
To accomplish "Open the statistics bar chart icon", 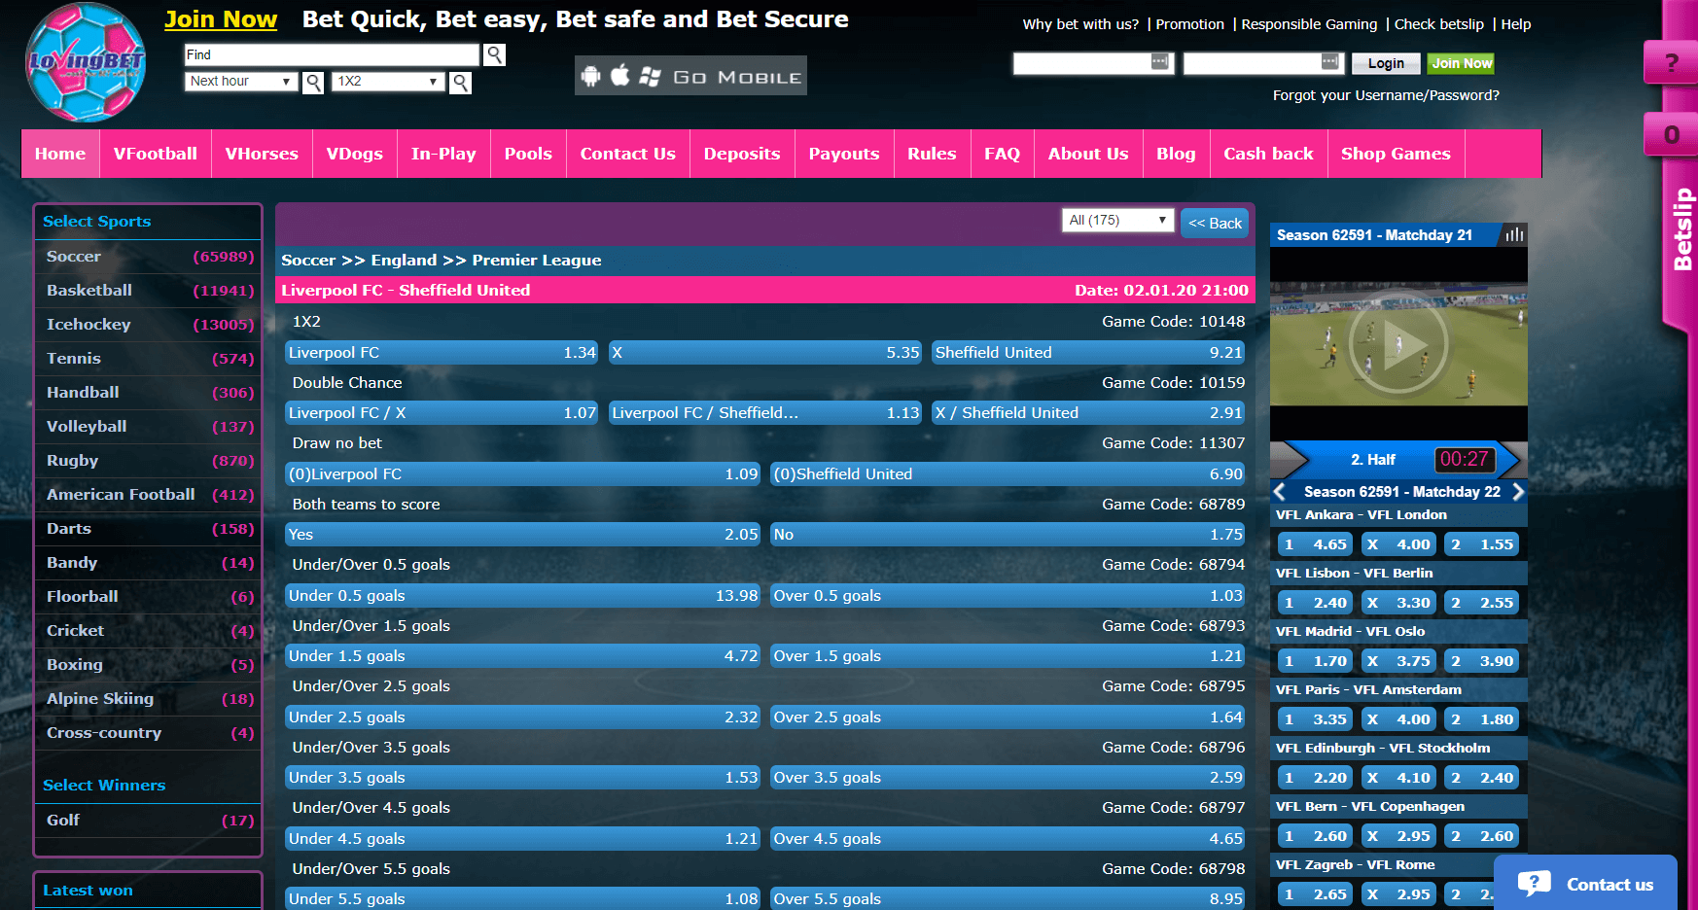I will pyautogui.click(x=1514, y=234).
